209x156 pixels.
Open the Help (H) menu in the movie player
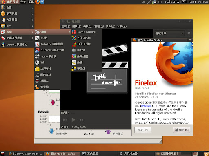tap(122, 27)
